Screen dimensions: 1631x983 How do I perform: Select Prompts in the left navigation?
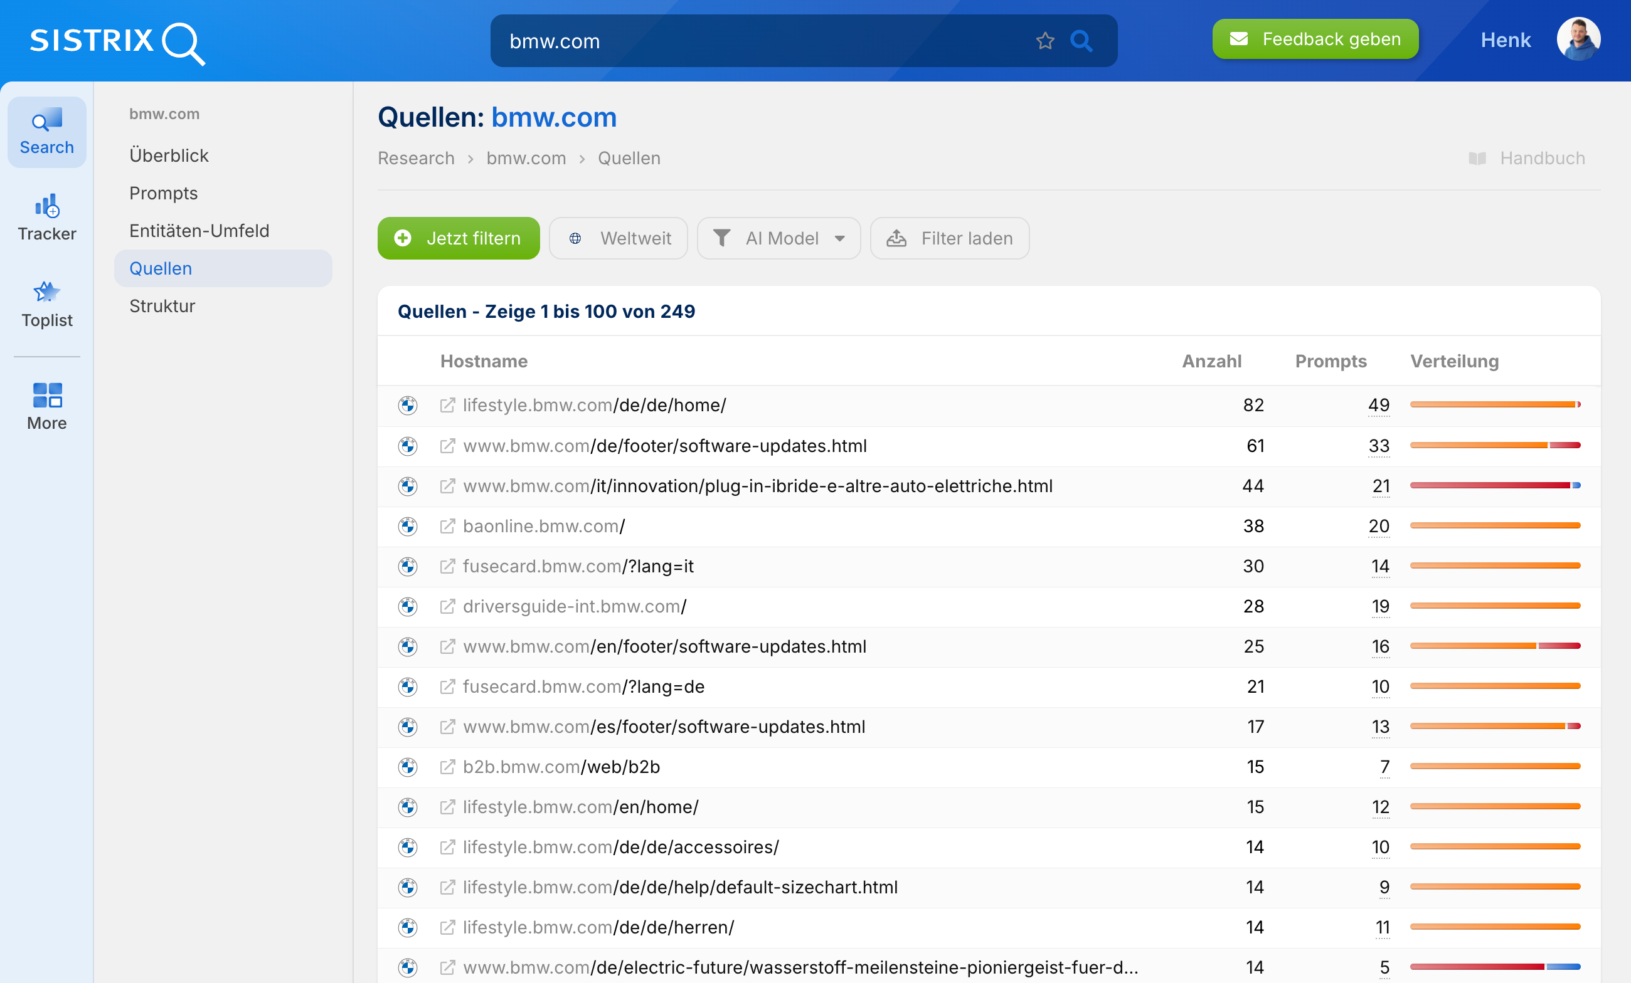point(164,193)
